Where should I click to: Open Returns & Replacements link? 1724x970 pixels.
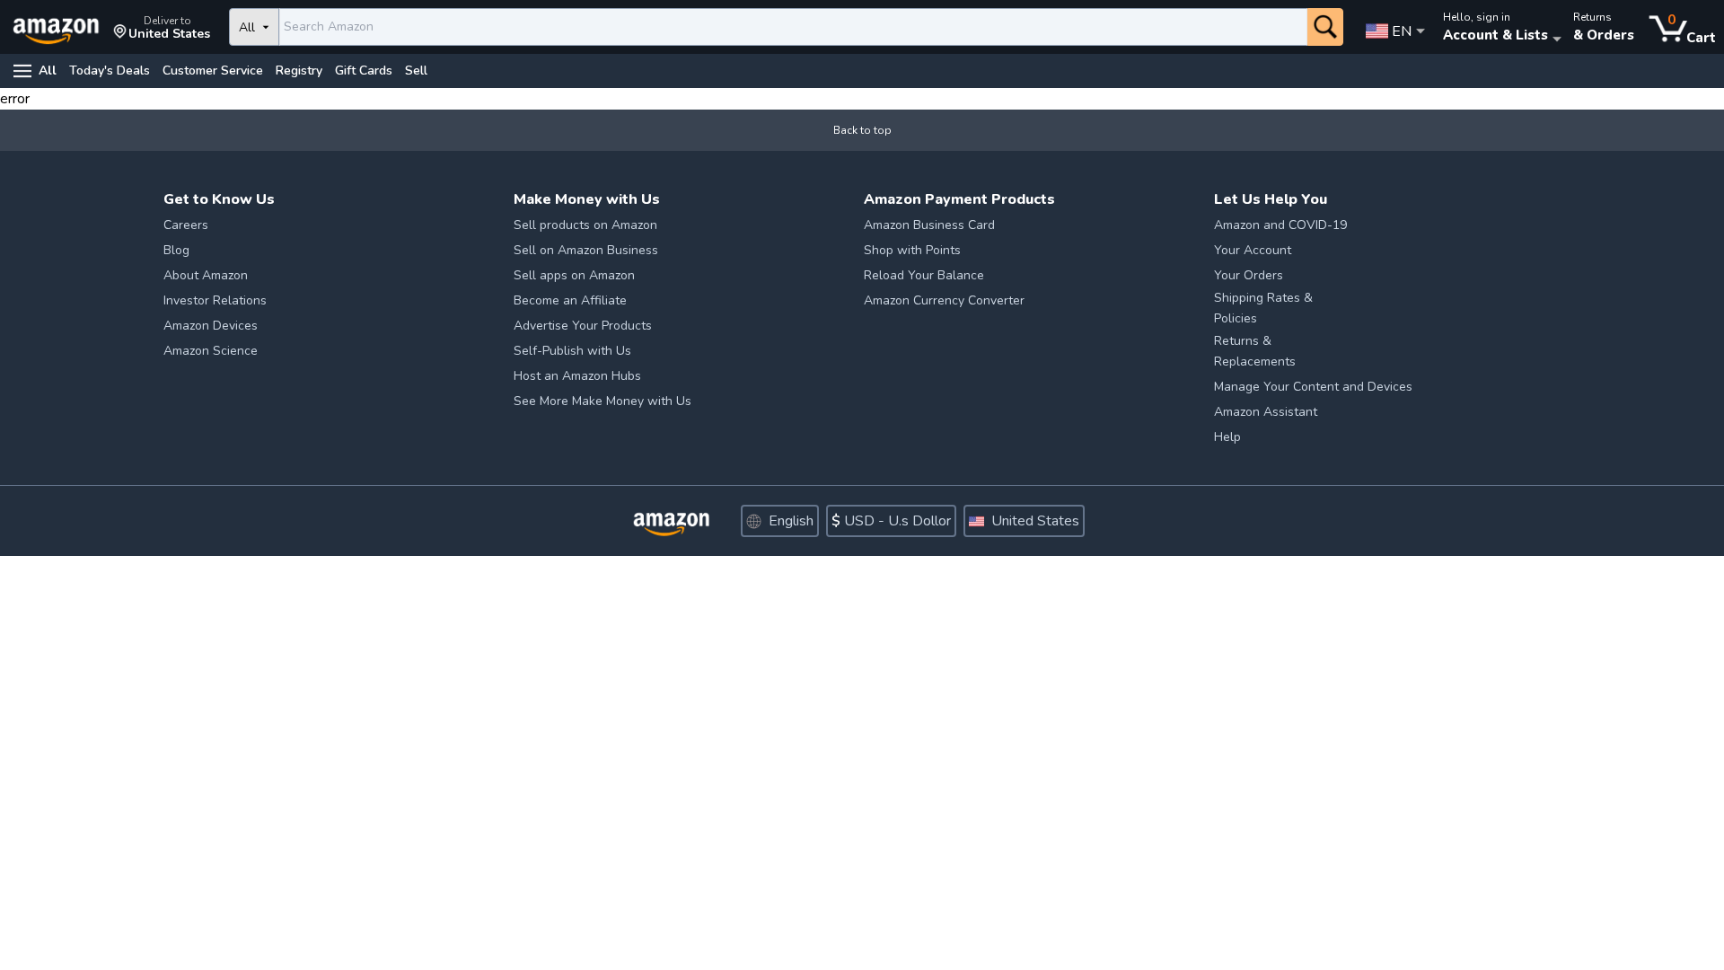[1254, 351]
